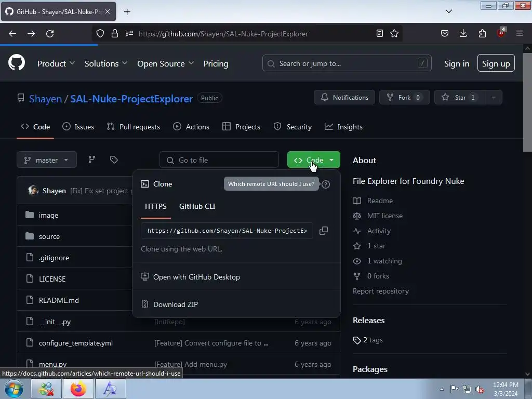Screen dimensions: 532x399
Task: Click the GitHub logo in the header
Action: [16, 63]
